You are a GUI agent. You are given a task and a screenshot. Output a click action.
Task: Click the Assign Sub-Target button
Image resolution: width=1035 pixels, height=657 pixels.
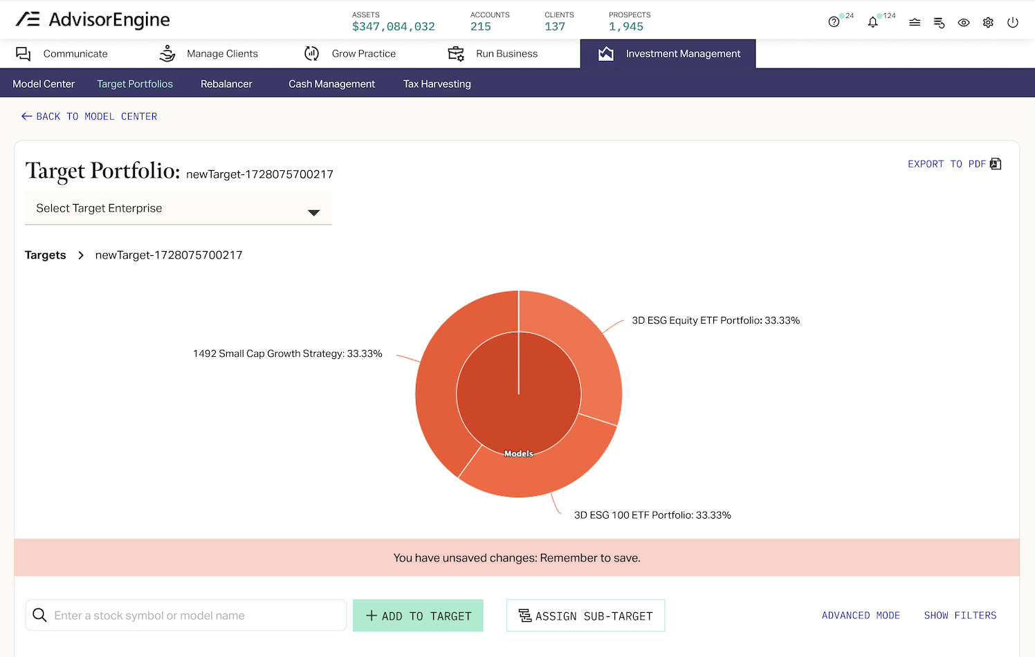pos(585,616)
